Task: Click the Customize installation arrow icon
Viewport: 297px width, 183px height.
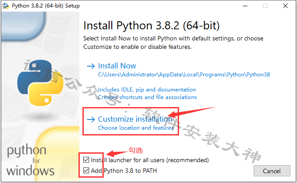Action: click(91, 119)
